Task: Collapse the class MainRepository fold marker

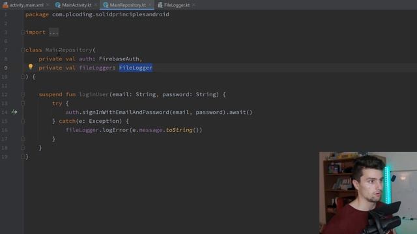Action: click(x=23, y=50)
